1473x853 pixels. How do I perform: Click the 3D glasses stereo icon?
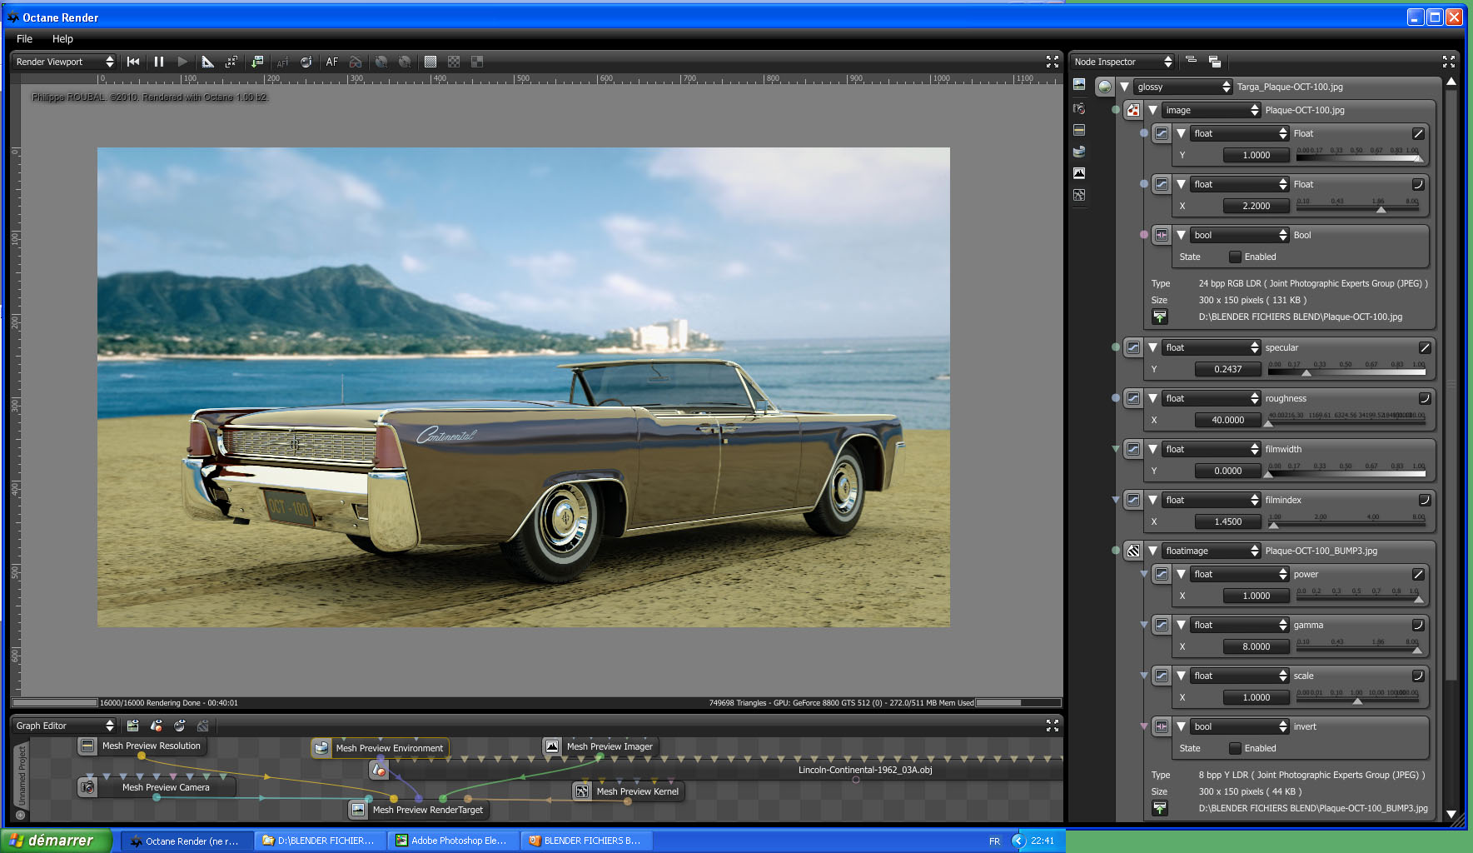click(356, 62)
